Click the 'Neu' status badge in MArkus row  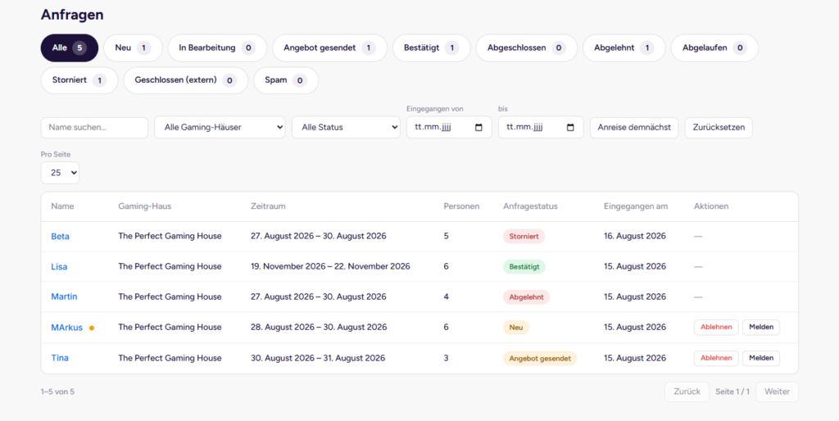[x=516, y=328]
